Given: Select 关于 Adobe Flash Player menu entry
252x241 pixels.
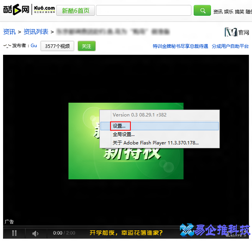Looking at the screenshot, I should (160, 143).
